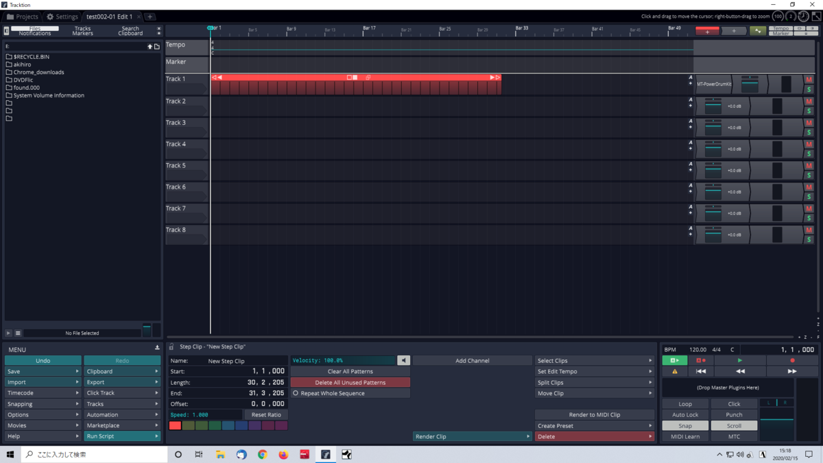Solo Track 1
Viewport: 823px width, 463px height.
[x=809, y=89]
